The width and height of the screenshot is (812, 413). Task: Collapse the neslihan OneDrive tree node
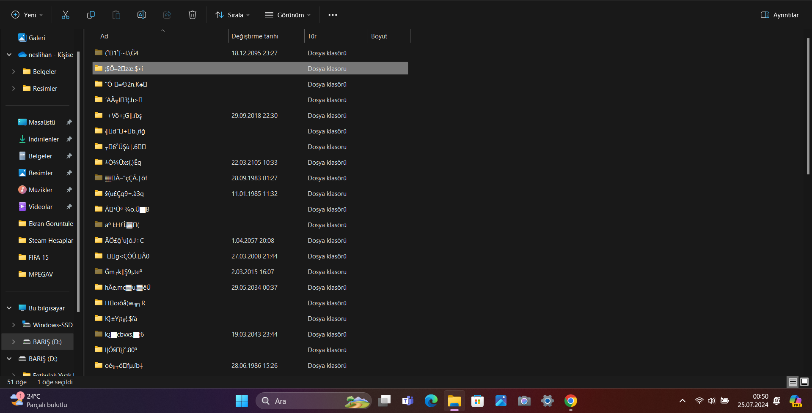(9, 55)
